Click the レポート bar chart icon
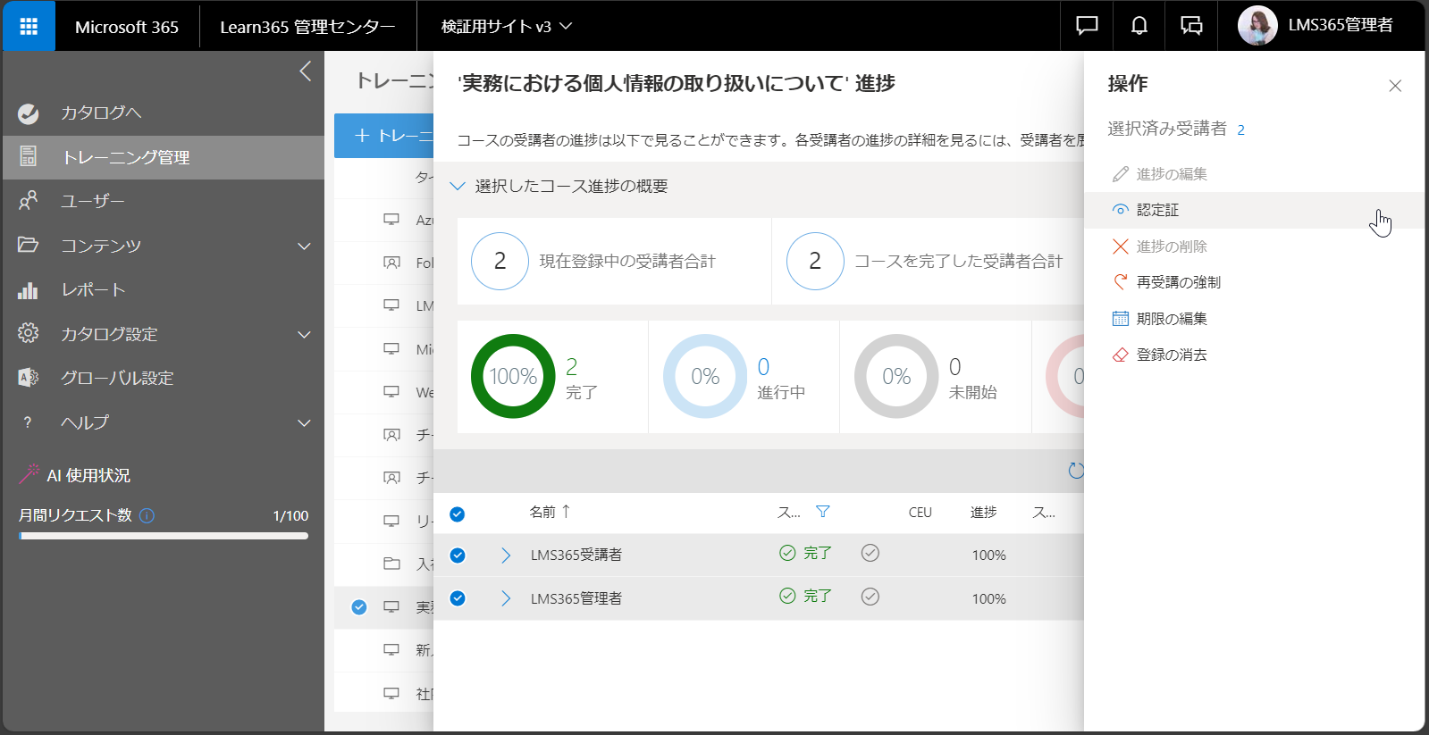The height and width of the screenshot is (735, 1429). coord(29,290)
